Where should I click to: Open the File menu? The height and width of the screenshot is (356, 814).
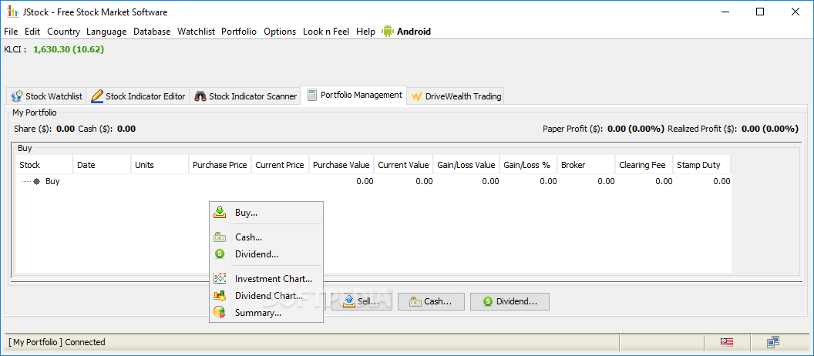point(11,32)
